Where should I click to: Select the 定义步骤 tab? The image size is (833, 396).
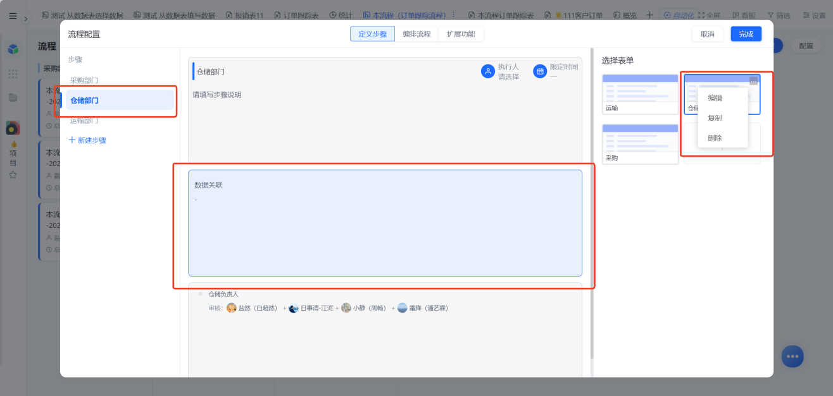pyautogui.click(x=372, y=34)
